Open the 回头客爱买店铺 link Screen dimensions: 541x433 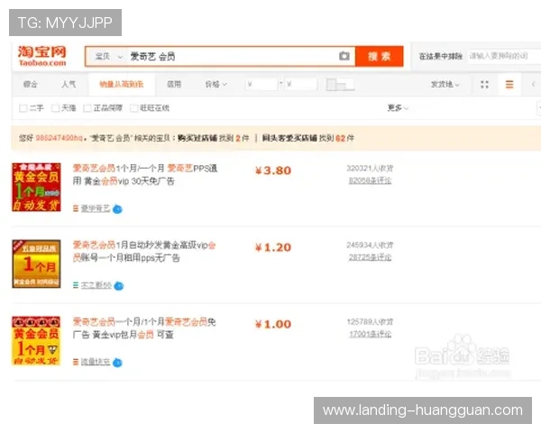point(289,138)
